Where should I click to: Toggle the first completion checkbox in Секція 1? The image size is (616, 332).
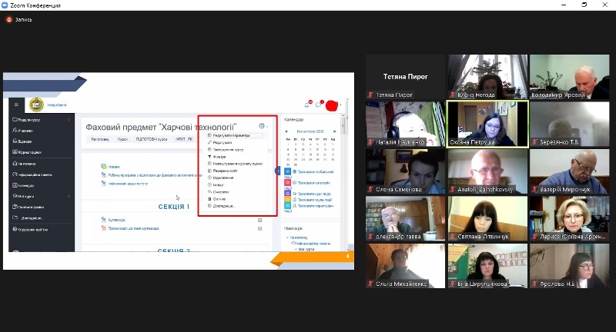tap(259, 221)
